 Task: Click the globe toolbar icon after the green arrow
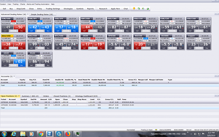click(143, 9)
